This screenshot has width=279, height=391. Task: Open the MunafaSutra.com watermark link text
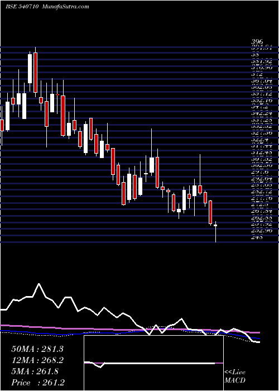pyautogui.click(x=66, y=7)
